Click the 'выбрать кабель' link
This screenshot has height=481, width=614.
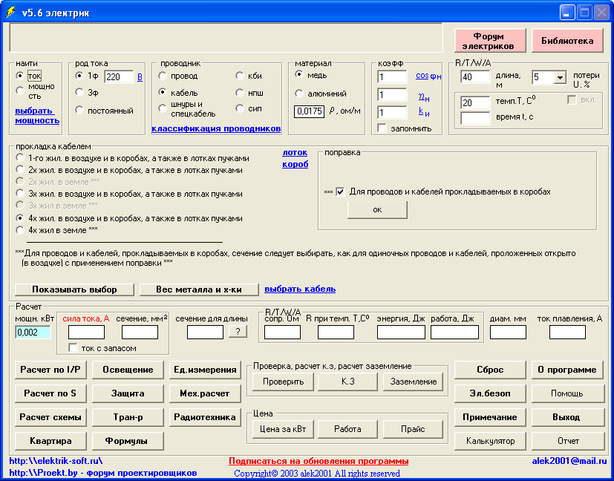pos(300,289)
